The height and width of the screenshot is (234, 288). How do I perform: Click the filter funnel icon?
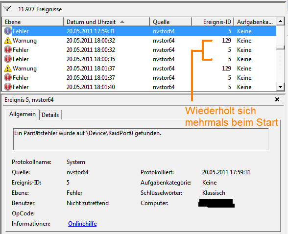pos(7,9)
